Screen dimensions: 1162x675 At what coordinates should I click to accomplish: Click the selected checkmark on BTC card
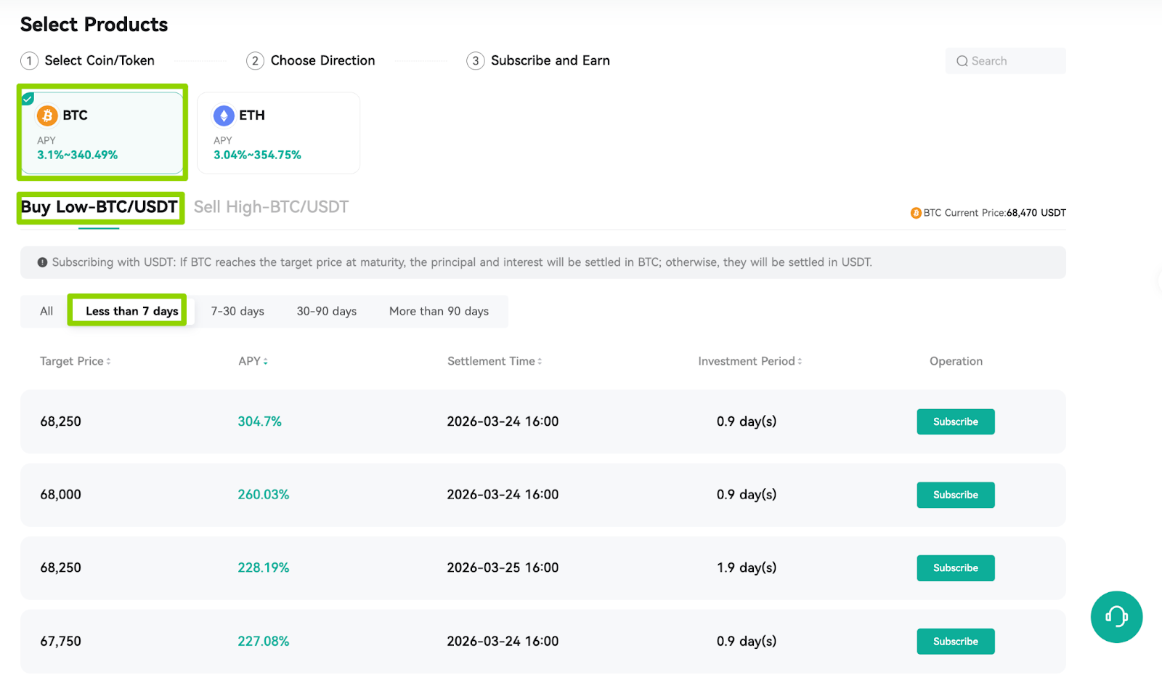click(x=28, y=98)
